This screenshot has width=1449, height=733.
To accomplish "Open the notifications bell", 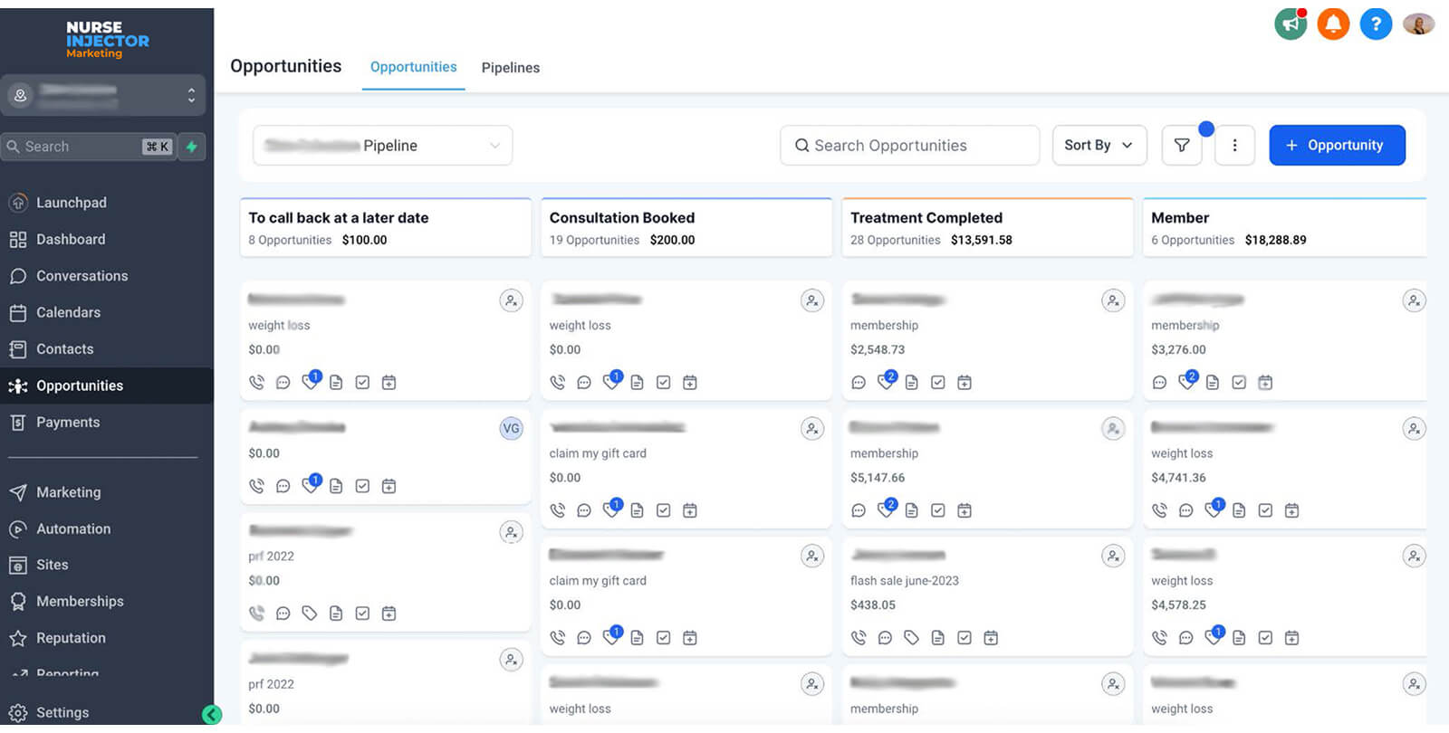I will [1333, 24].
